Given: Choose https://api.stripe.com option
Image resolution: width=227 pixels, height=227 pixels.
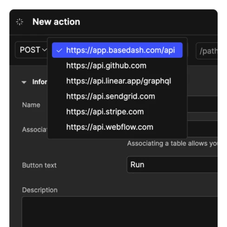Looking at the screenshot, I should click(x=117, y=112).
